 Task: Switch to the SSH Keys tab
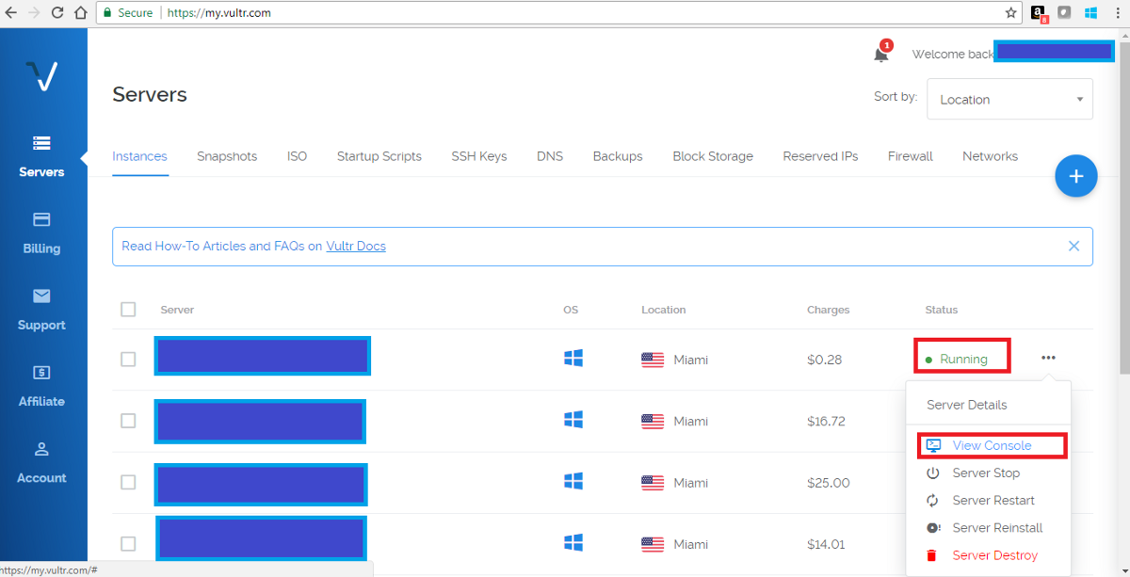[479, 156]
